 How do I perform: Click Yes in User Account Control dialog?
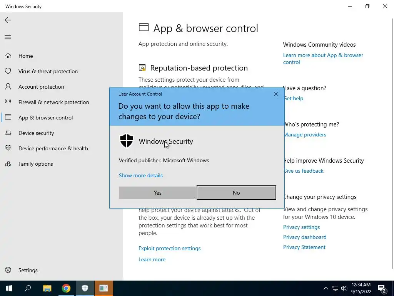(157, 193)
